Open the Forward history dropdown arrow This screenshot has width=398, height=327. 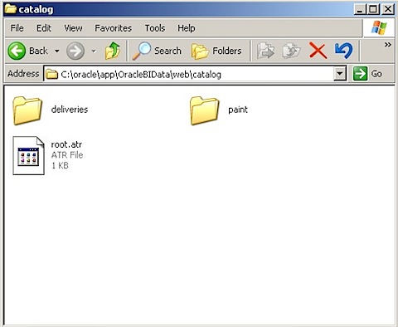[94, 51]
